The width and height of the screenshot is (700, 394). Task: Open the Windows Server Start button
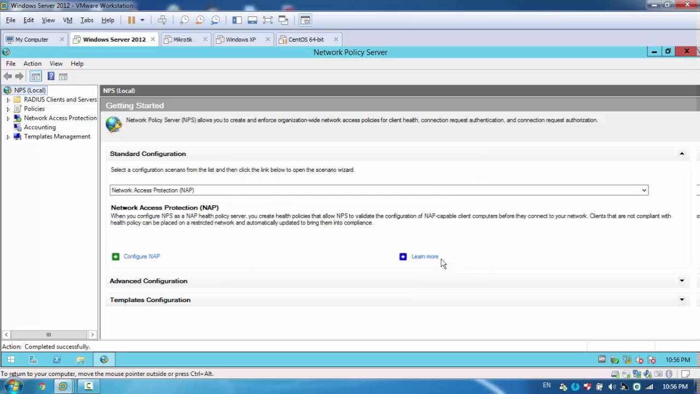click(11, 360)
